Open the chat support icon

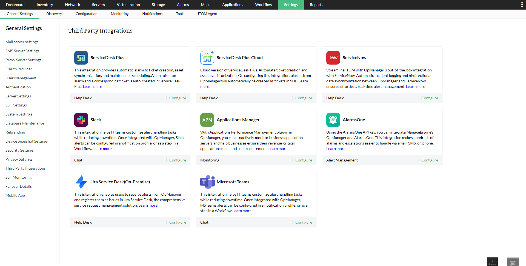513,262
